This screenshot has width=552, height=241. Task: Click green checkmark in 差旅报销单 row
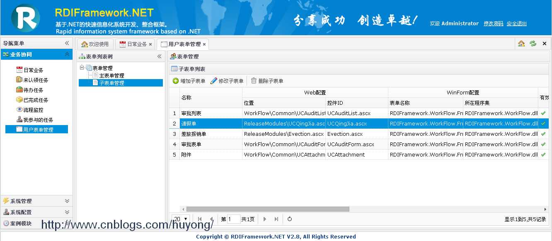(x=543, y=134)
